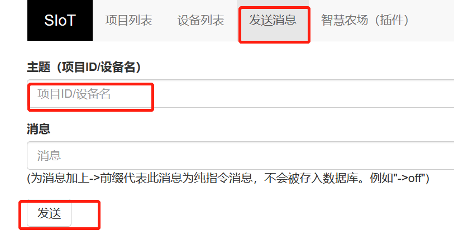Image resolution: width=454 pixels, height=239 pixels.
Task: Go to the smart farm 智慧农场 link
Action: click(365, 20)
